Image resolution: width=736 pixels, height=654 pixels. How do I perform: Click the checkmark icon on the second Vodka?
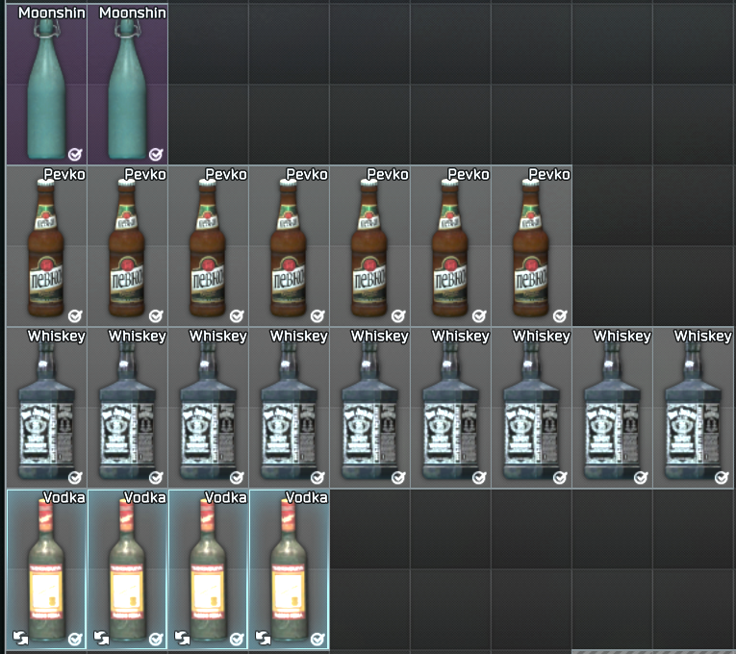click(x=156, y=639)
